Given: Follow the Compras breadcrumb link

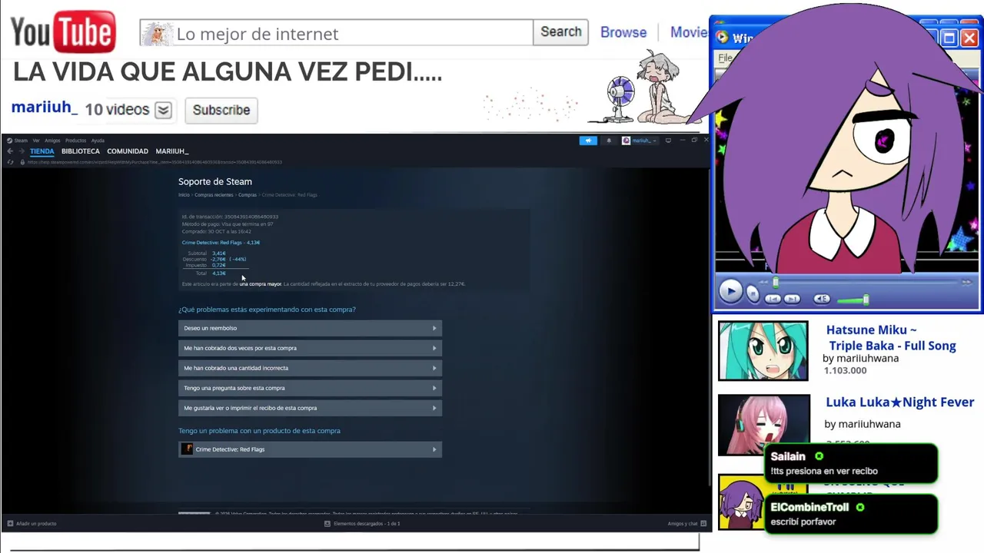Looking at the screenshot, I should click(248, 195).
